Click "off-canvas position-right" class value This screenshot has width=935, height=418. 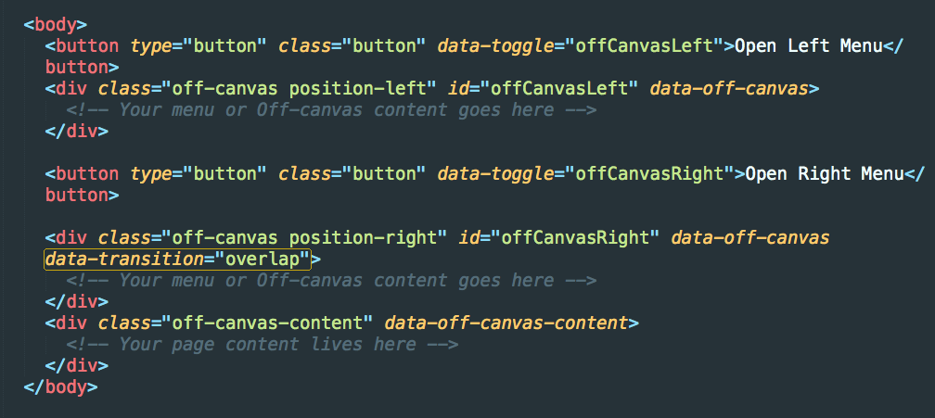tap(303, 238)
